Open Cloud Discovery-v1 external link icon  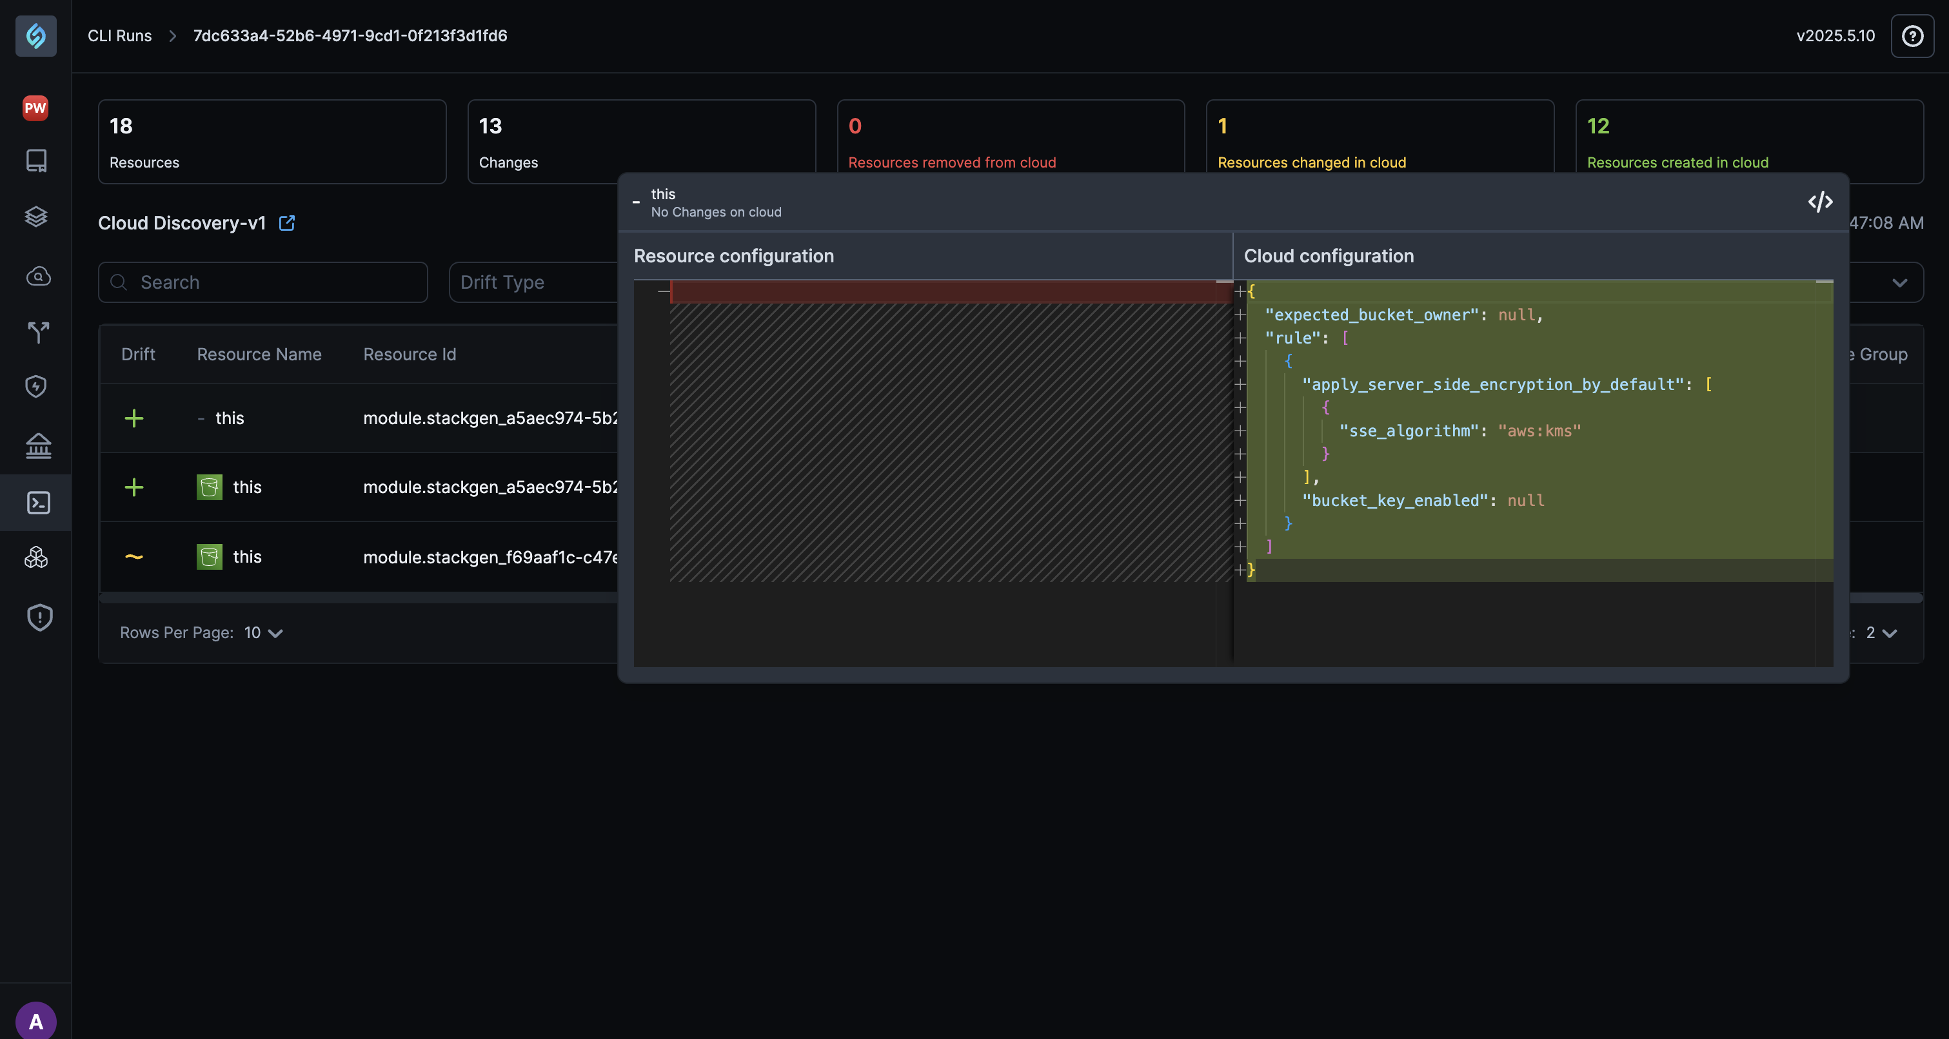(x=287, y=223)
